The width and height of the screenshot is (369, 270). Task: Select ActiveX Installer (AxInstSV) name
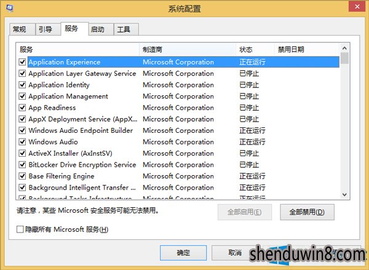tap(70, 153)
